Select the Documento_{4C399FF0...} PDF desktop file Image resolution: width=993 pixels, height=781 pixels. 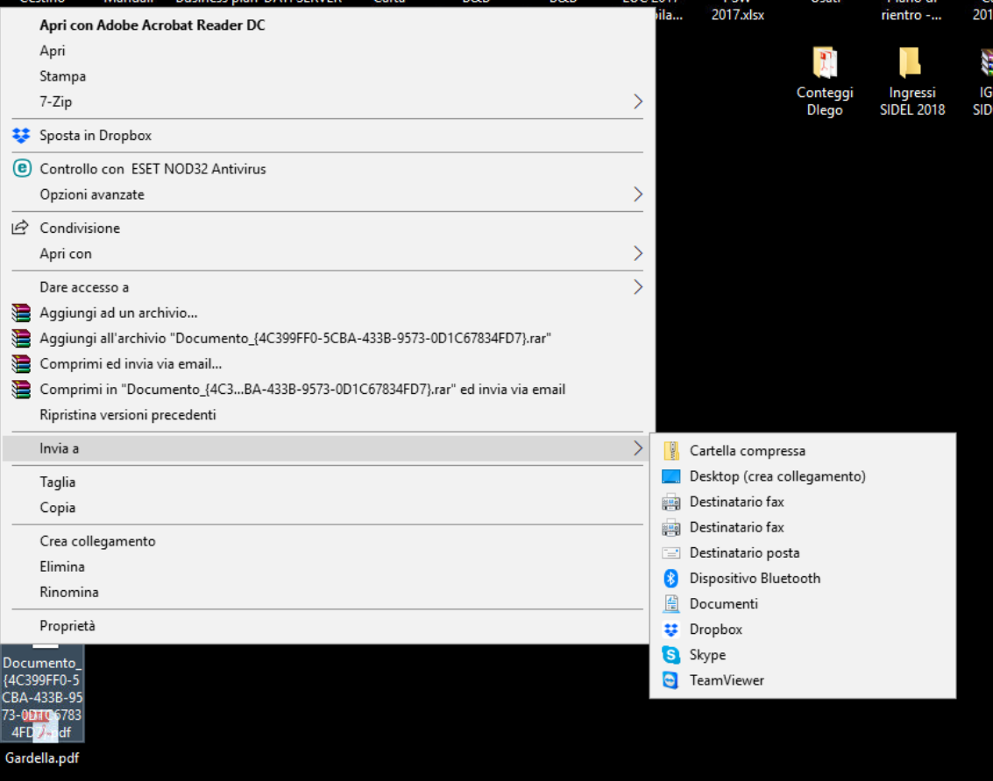tap(42, 693)
